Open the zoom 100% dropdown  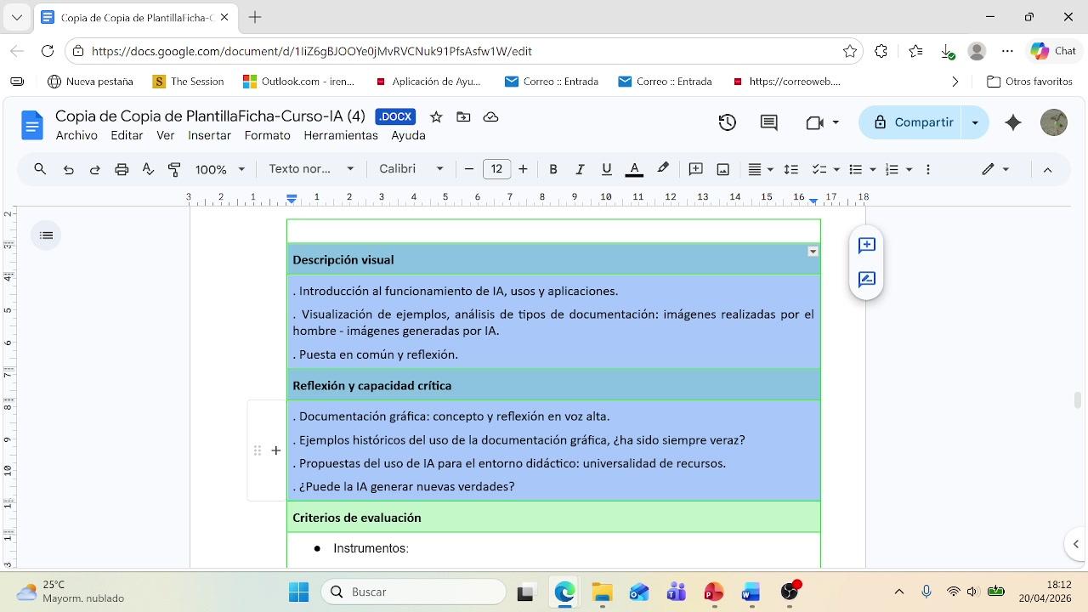coord(219,169)
